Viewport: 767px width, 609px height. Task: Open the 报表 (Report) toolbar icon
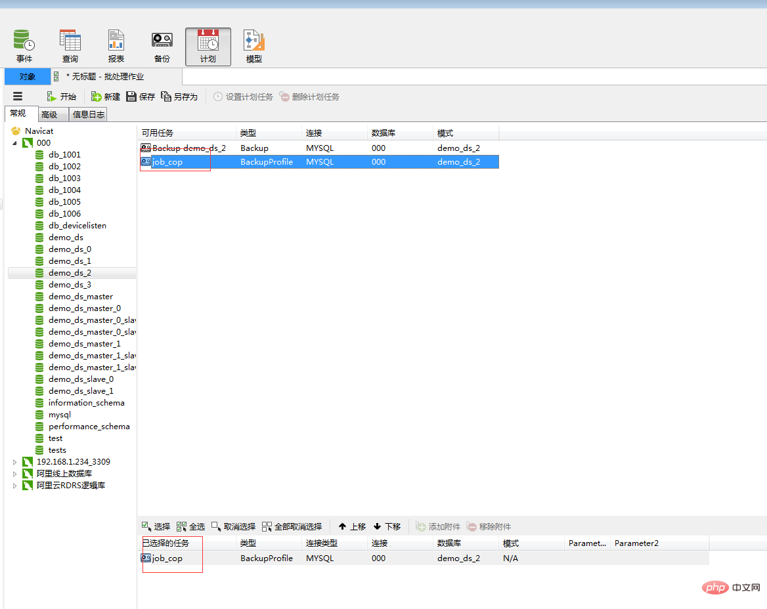tap(116, 46)
